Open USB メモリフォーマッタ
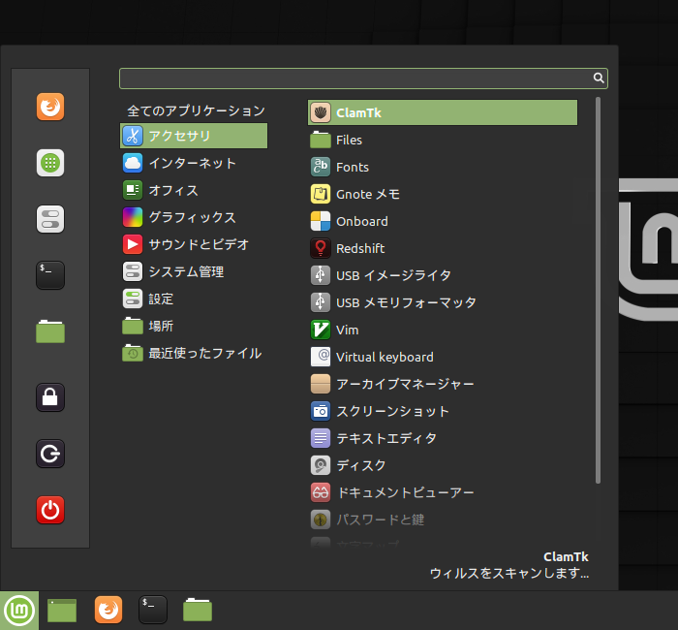This screenshot has height=630, width=678. coord(443,302)
